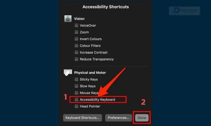Toggle the Mouse Keys checkbox
Viewport: 211px width, 126px height.
(x=76, y=93)
